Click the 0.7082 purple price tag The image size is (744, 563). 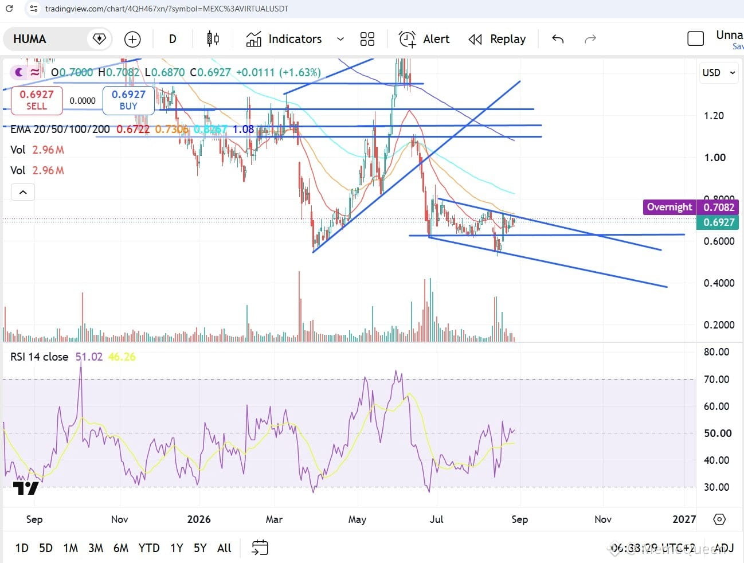point(719,207)
